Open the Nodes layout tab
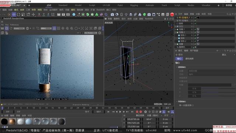The width and height of the screenshot is (236, 133). (x=191, y=5)
